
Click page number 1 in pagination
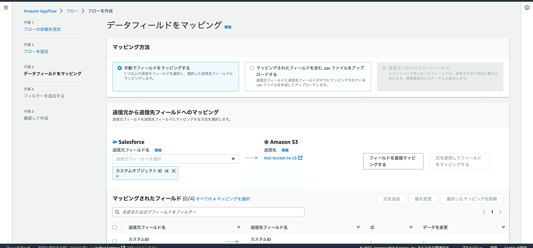[x=492, y=212]
